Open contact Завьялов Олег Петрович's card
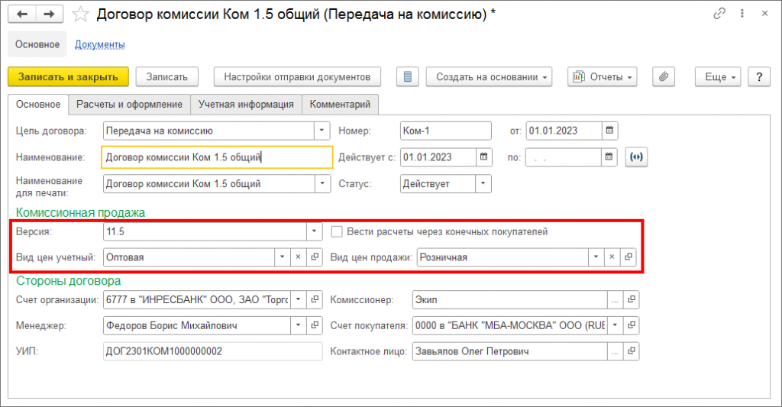 pyautogui.click(x=632, y=351)
